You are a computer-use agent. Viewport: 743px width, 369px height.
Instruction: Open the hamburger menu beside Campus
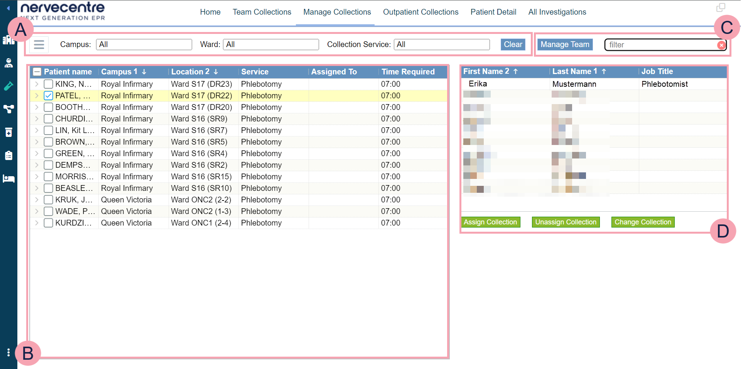click(39, 45)
